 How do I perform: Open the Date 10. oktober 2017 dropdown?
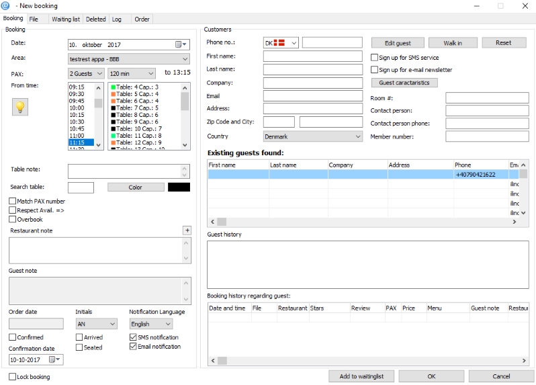coord(128,44)
